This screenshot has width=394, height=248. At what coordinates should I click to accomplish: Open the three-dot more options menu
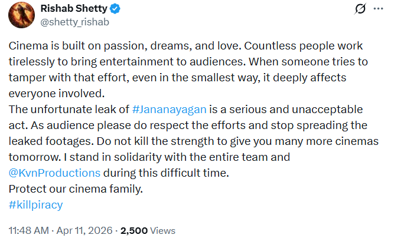coord(378,10)
